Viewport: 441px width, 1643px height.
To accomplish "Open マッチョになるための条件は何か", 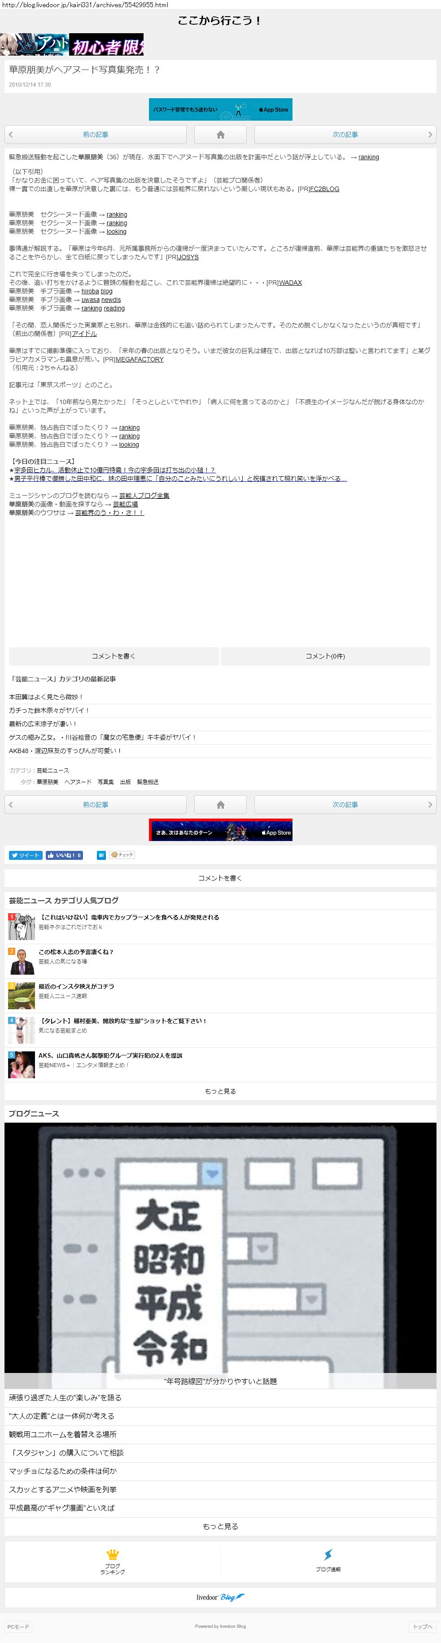I will (220, 1471).
